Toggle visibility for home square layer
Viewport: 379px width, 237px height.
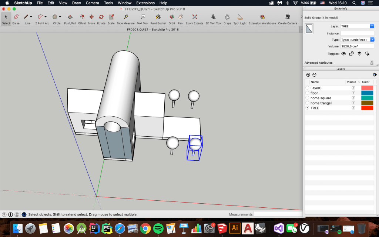tap(353, 98)
